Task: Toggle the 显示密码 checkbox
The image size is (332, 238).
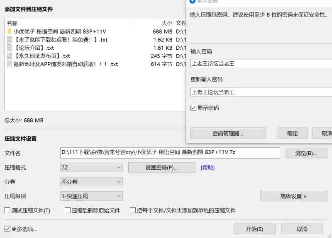Action: (193, 108)
